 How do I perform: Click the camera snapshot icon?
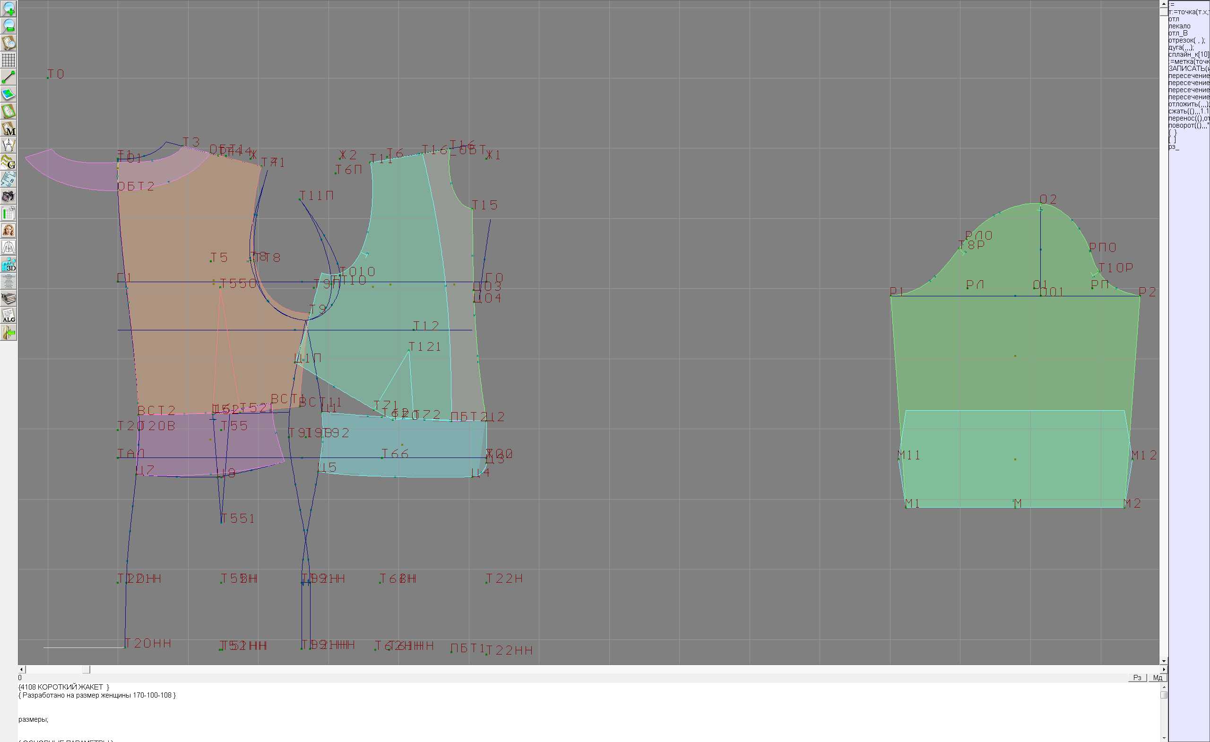point(9,197)
